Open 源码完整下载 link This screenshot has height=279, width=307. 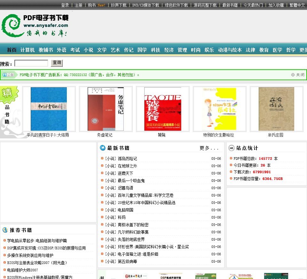[x=205, y=5]
